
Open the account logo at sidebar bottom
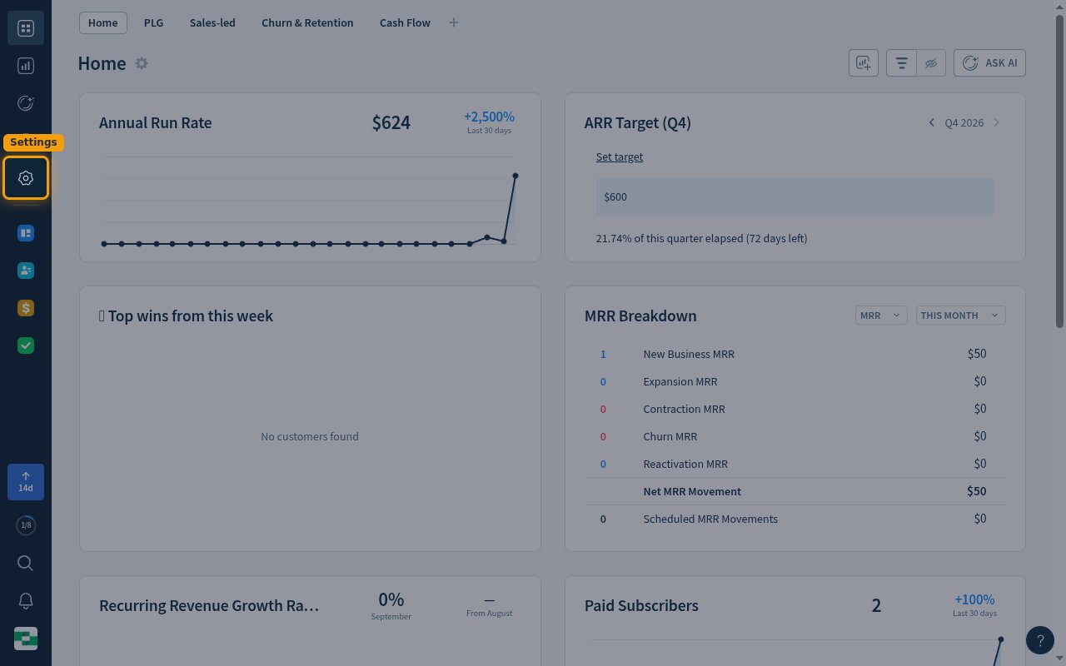point(26,639)
